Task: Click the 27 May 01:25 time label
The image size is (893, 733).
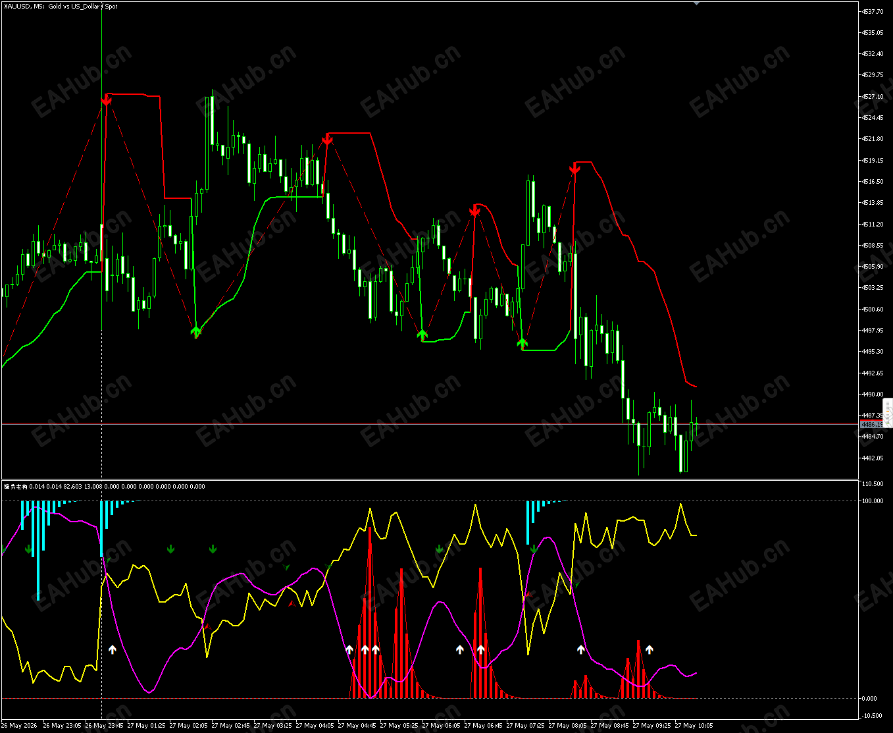Action: pos(146,726)
